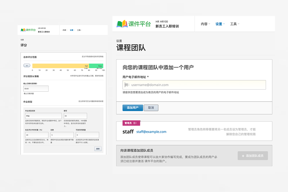Click the 添加用户 button
The height and width of the screenshot is (192, 288).
tap(132, 108)
